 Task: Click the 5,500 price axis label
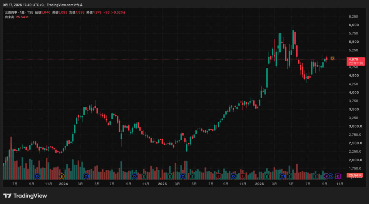pos(354,42)
